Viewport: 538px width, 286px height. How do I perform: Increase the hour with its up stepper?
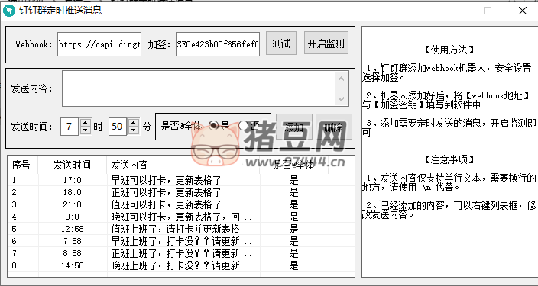coord(86,123)
